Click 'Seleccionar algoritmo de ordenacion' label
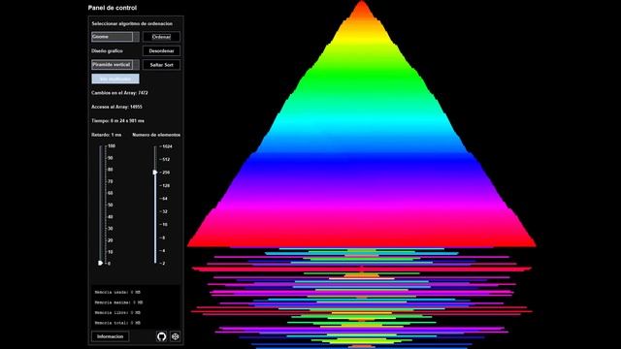The height and width of the screenshot is (349, 621). (x=132, y=23)
